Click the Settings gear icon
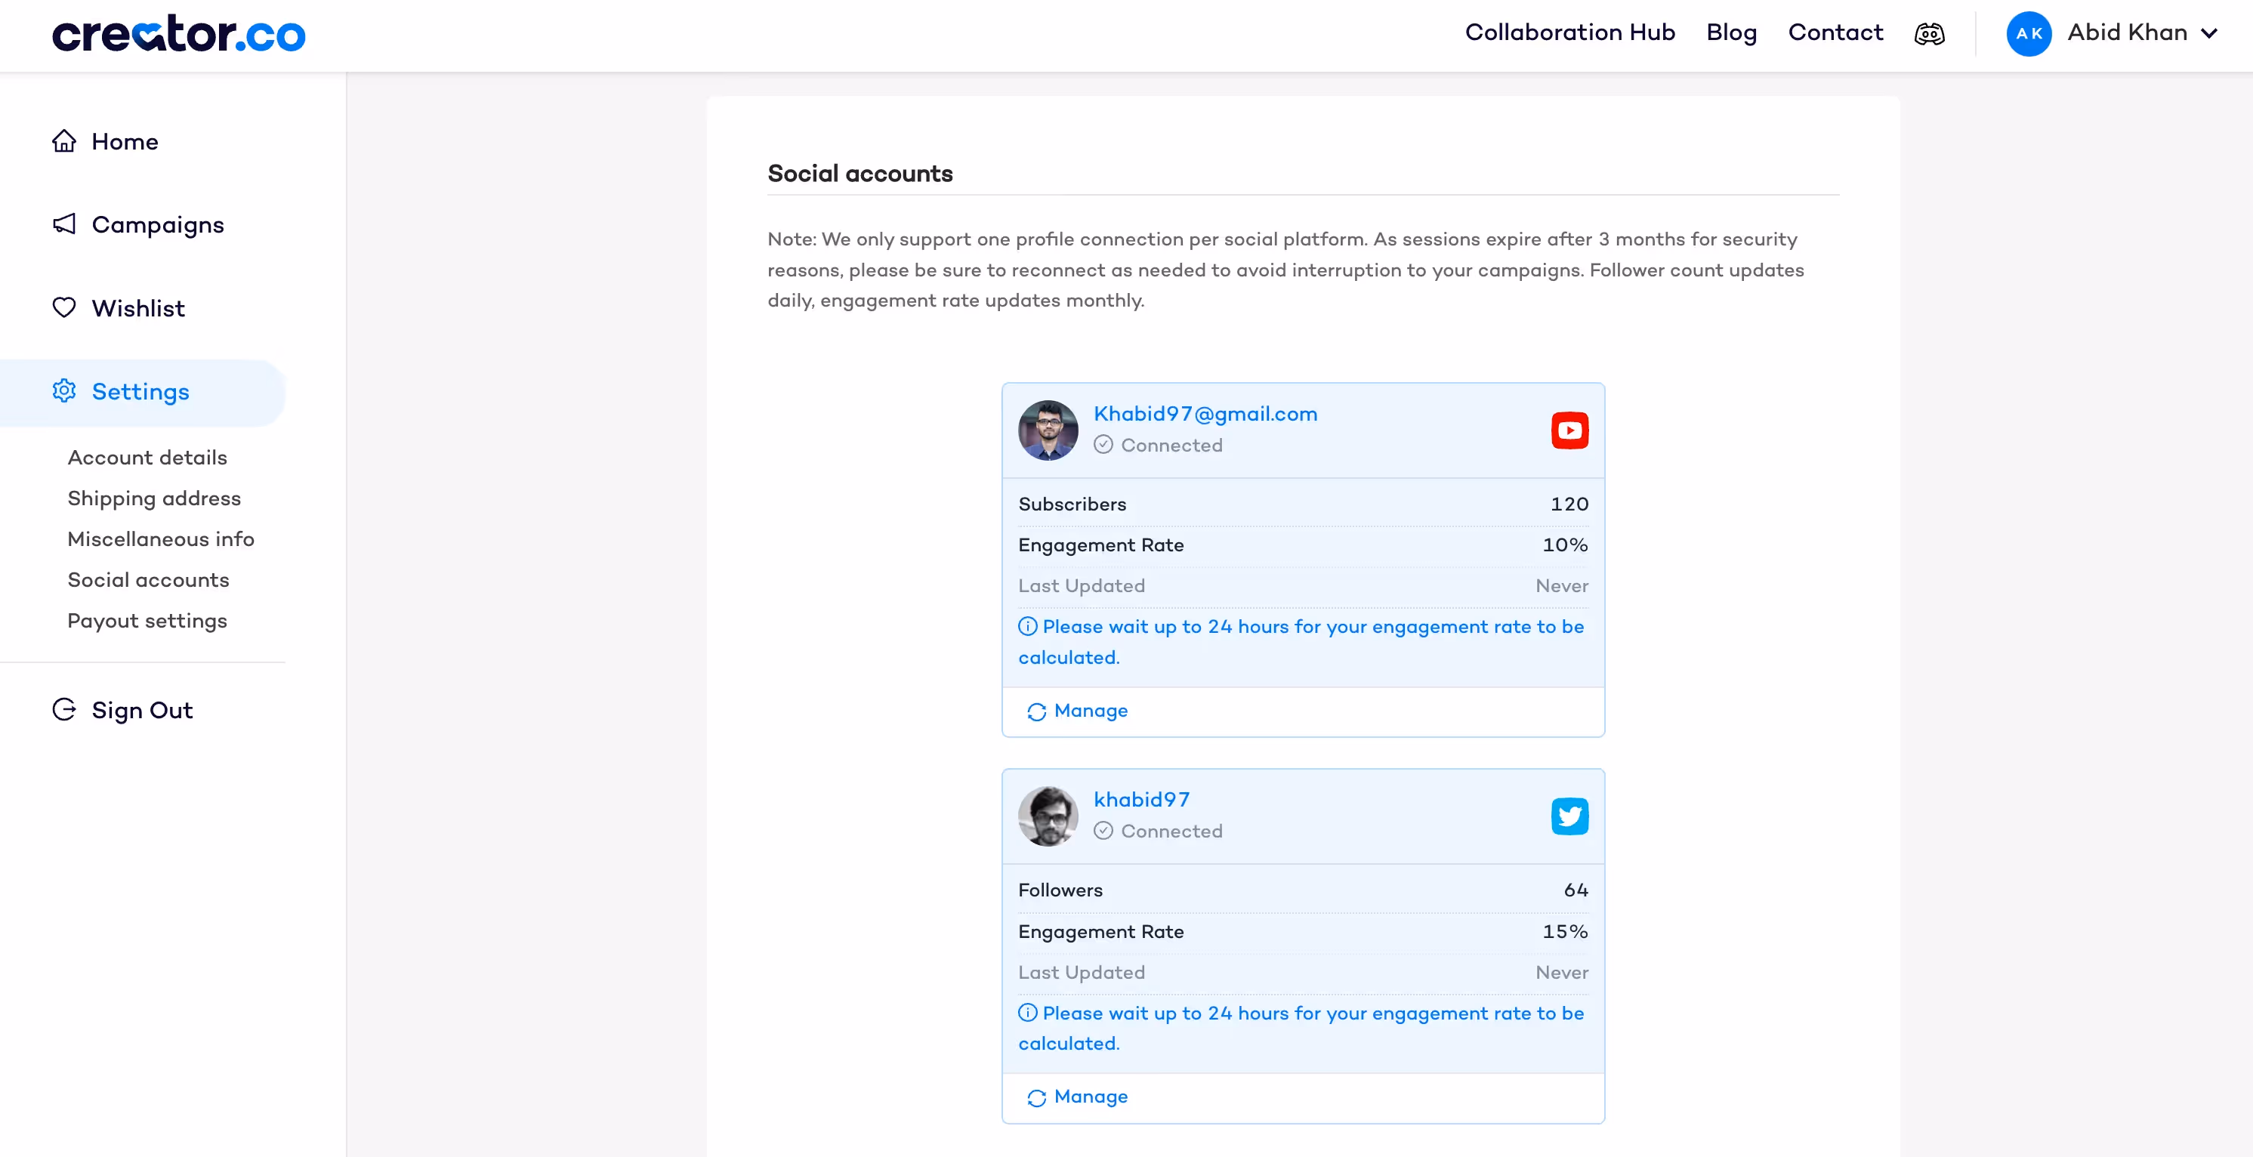Image resolution: width=2253 pixels, height=1157 pixels. [x=64, y=391]
